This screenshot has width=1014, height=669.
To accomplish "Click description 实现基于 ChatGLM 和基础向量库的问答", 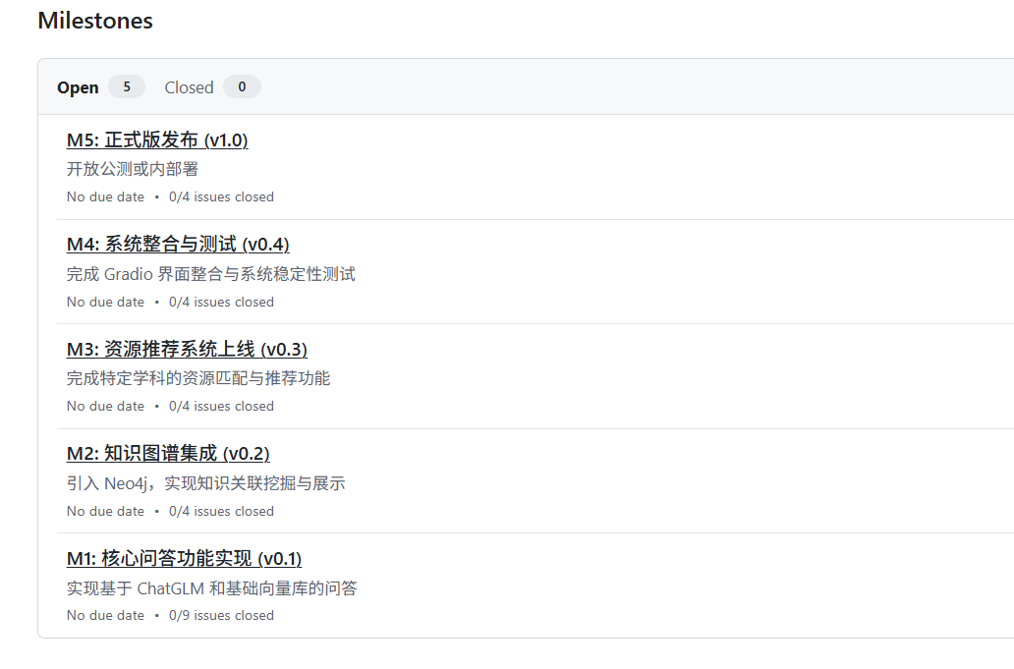I will tap(212, 588).
